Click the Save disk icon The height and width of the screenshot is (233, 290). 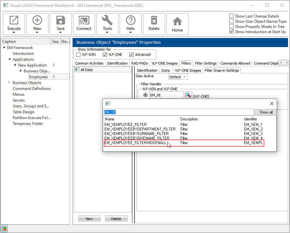61,20
